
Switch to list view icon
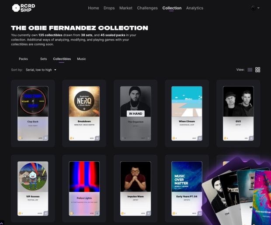(x=250, y=70)
